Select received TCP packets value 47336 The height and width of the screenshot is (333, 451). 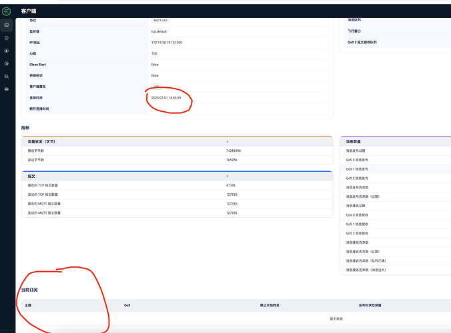[231, 185]
